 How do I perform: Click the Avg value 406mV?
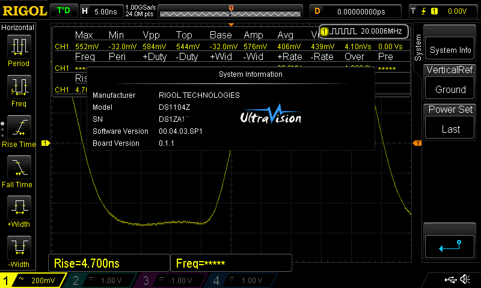point(289,47)
